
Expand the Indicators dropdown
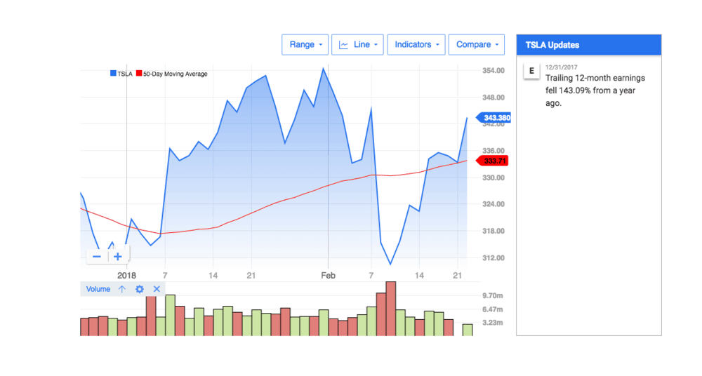coord(416,45)
